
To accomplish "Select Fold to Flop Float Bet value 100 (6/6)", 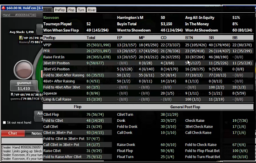I will pos(240,151).
